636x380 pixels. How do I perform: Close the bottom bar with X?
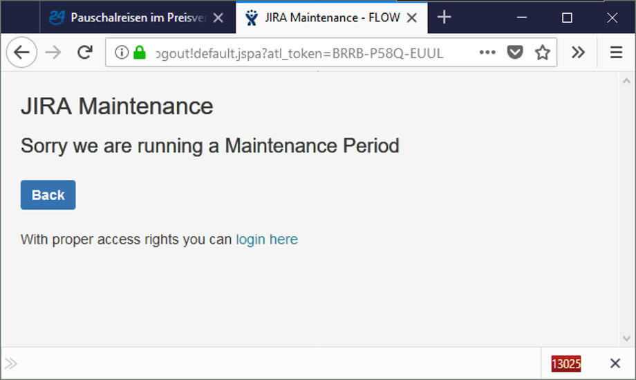[615, 363]
